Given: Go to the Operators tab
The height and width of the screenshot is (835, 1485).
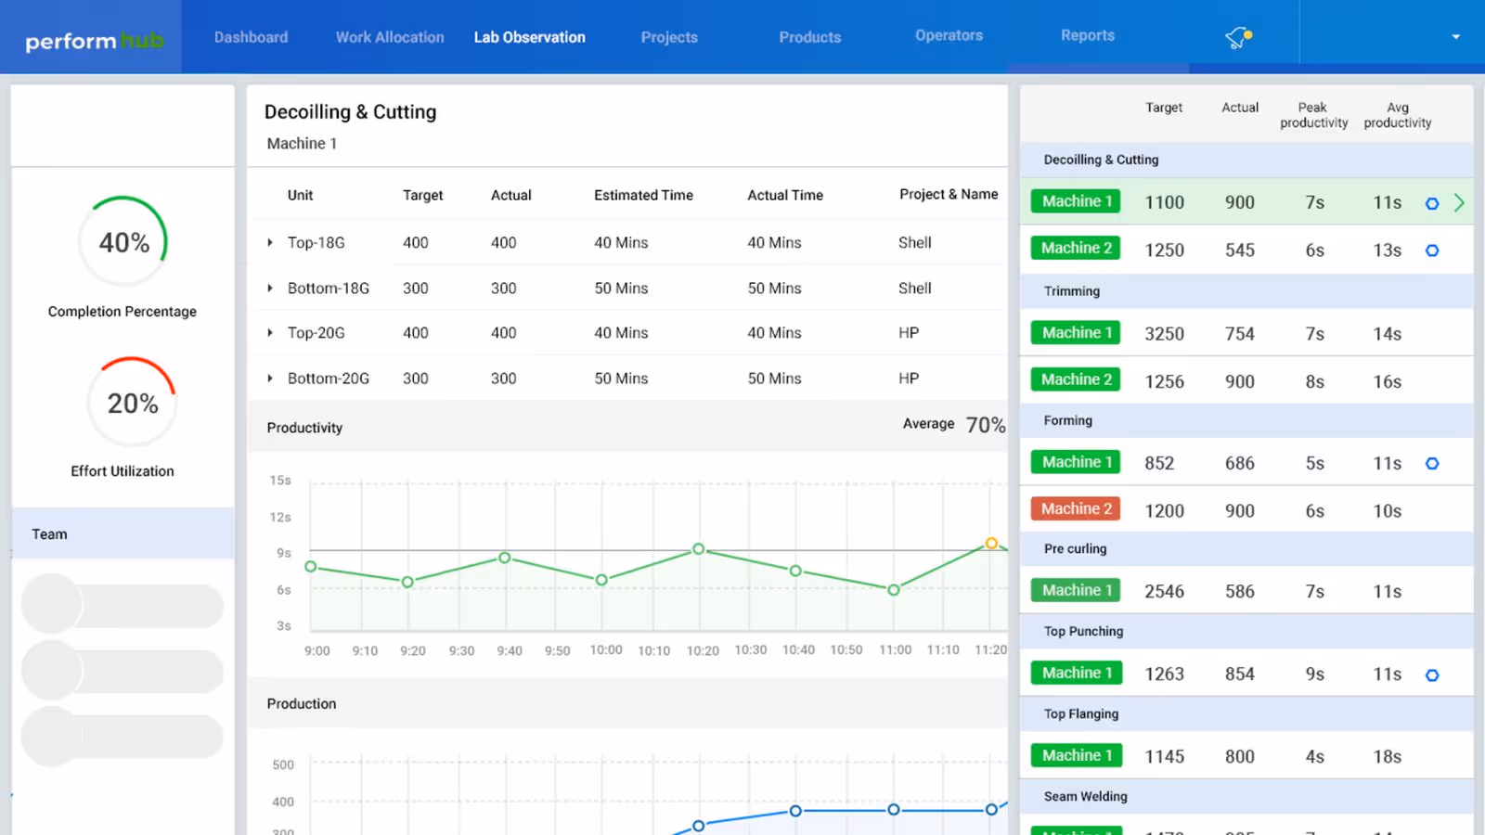Looking at the screenshot, I should 949,35.
